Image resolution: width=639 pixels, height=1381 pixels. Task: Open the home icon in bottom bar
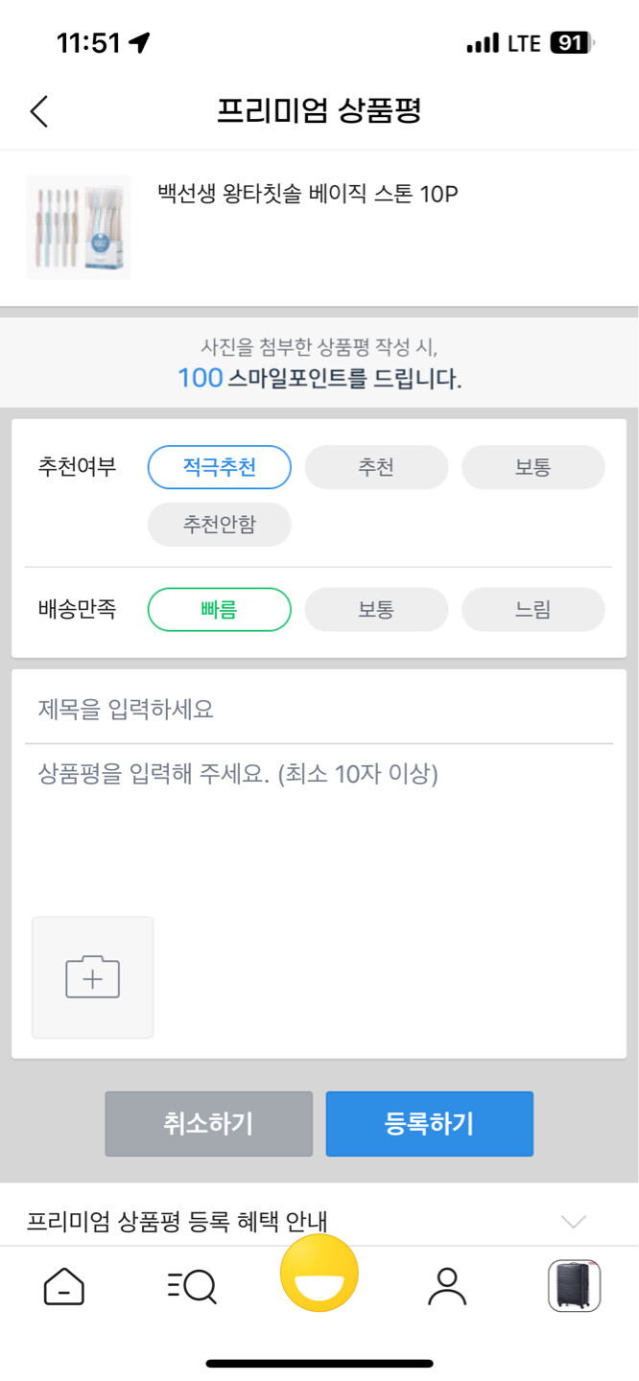click(x=63, y=1286)
